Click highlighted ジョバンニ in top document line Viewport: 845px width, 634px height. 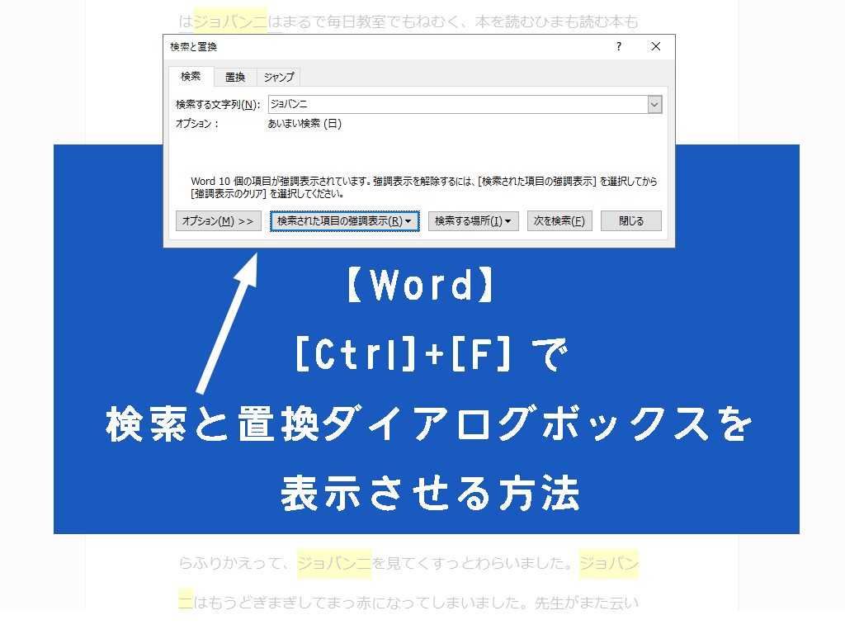tap(230, 21)
